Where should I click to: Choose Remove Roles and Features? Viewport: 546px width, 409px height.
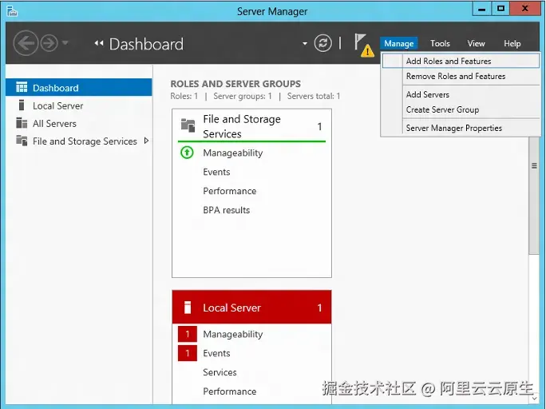[x=461, y=77]
